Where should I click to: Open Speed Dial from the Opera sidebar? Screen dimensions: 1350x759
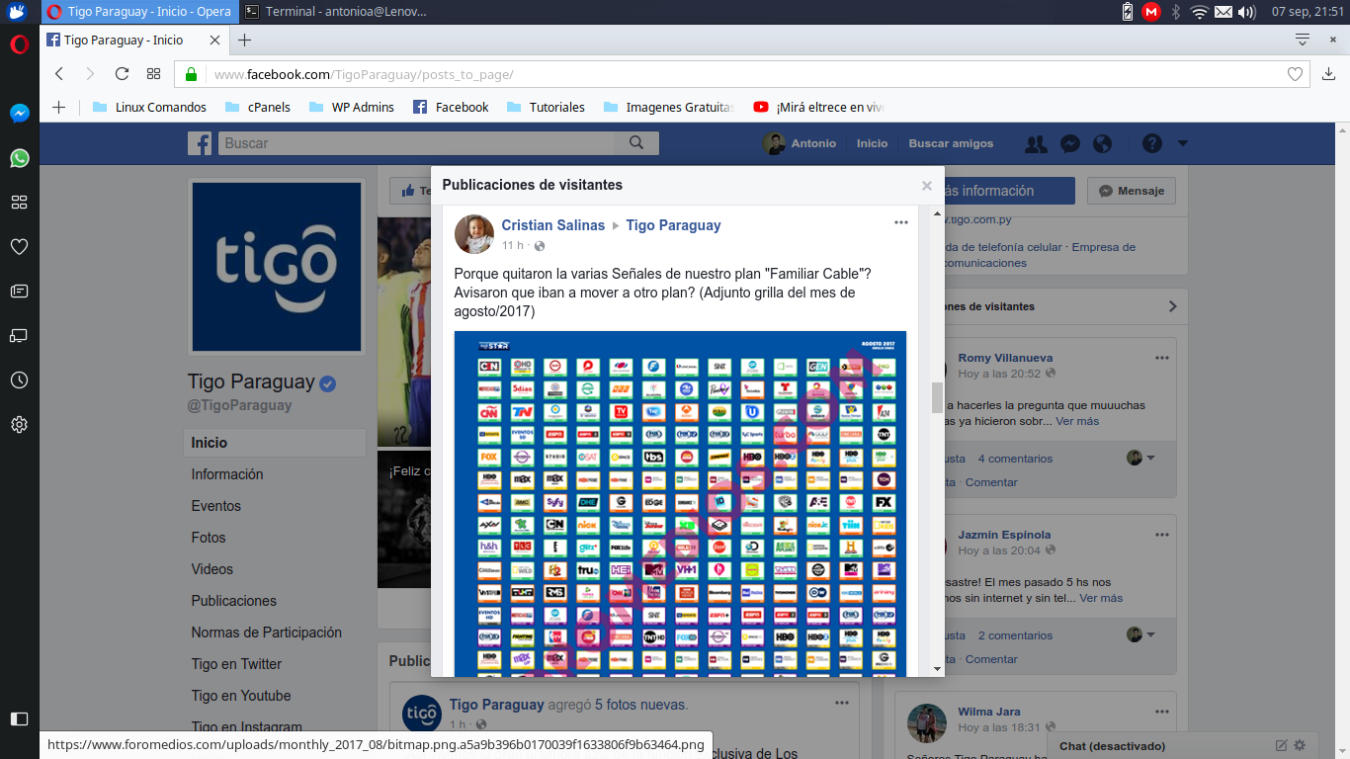point(19,203)
